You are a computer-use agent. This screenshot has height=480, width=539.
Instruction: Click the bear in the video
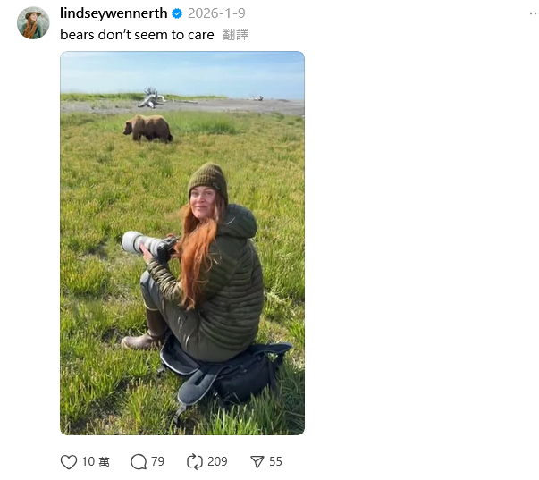coord(147,128)
